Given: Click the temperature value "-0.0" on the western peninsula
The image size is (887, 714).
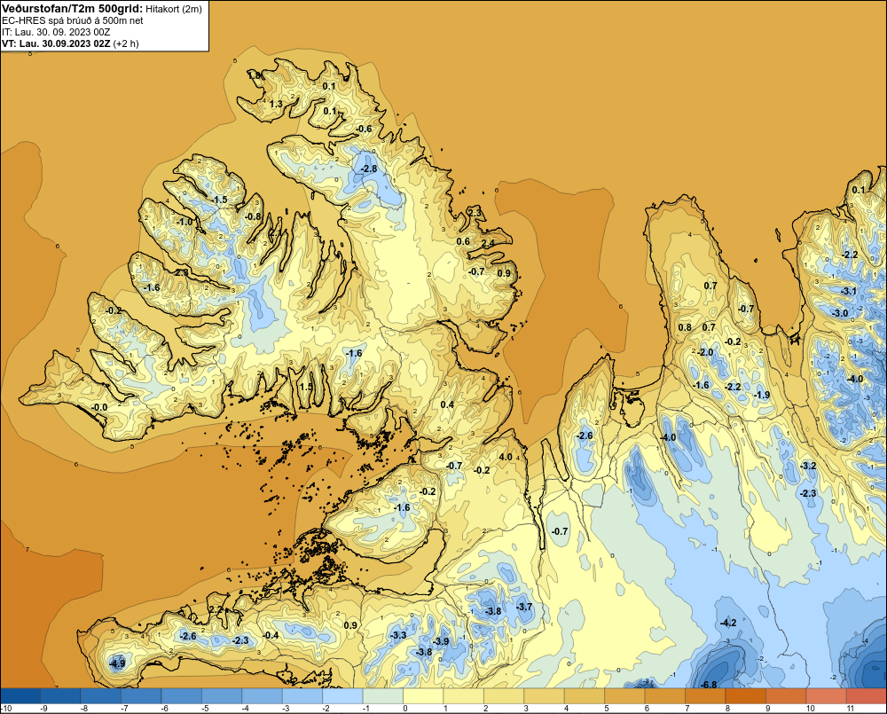Looking at the screenshot, I should coord(99,407).
